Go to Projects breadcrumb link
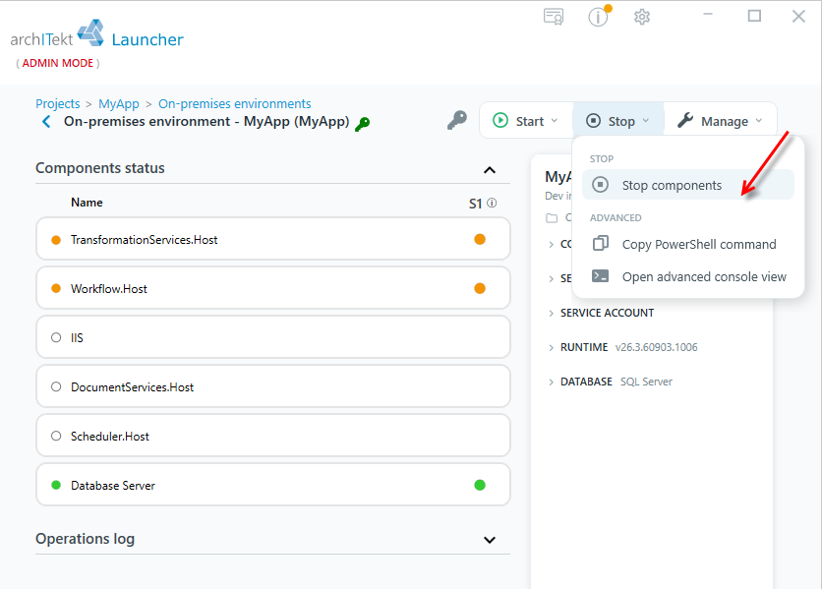 [58, 104]
